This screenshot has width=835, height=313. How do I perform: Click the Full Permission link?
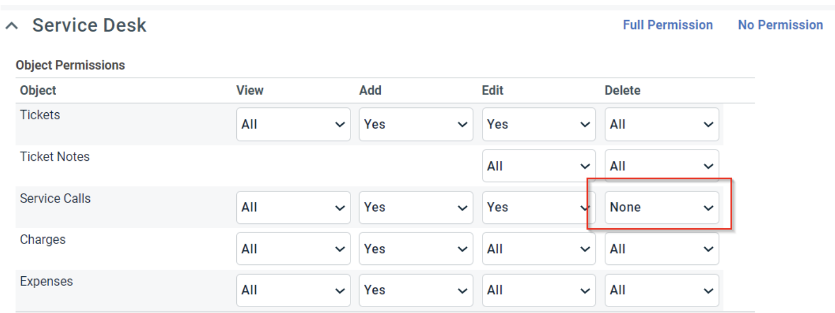(x=667, y=25)
